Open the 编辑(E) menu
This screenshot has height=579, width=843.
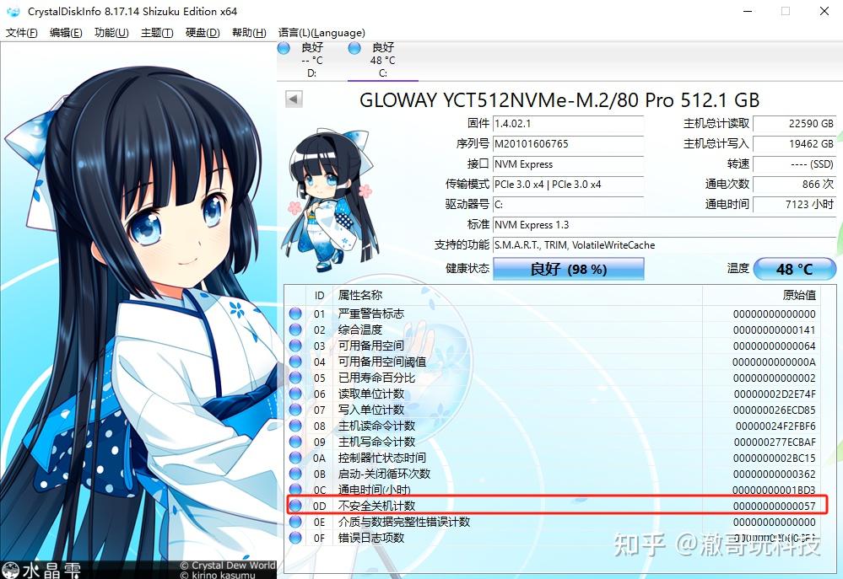coord(66,33)
